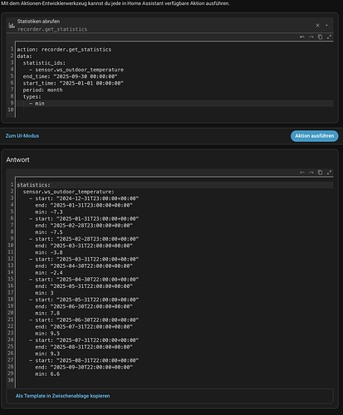
Task: Click the 'period: month' line
Action: (42, 90)
